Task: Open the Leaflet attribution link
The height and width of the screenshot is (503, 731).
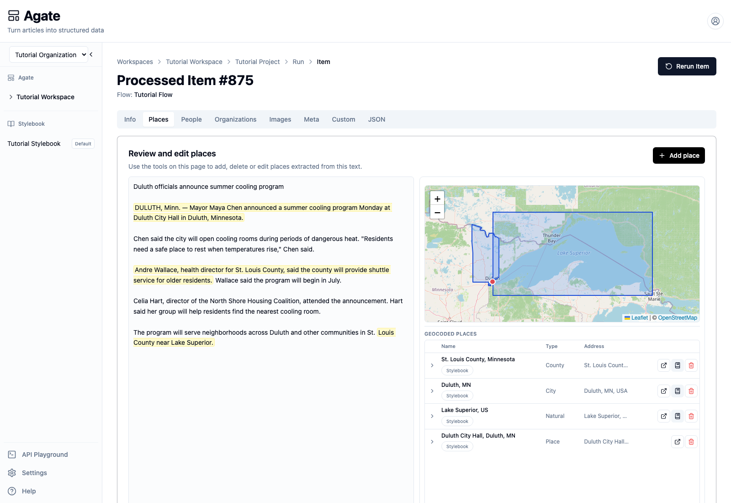Action: click(x=640, y=318)
